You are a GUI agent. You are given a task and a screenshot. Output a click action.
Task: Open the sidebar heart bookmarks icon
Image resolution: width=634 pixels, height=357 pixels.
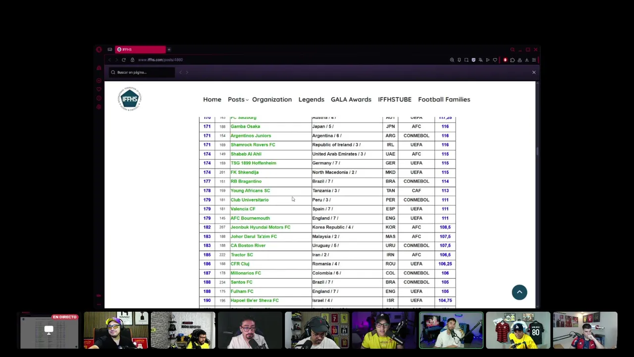click(99, 89)
